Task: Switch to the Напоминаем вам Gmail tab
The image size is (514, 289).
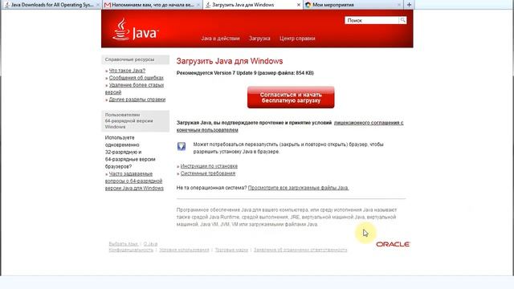Action: click(153, 5)
